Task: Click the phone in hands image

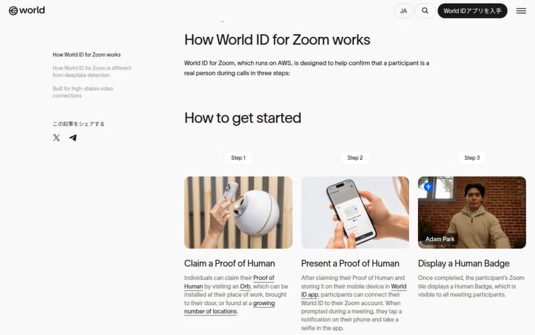Action: (x=355, y=212)
